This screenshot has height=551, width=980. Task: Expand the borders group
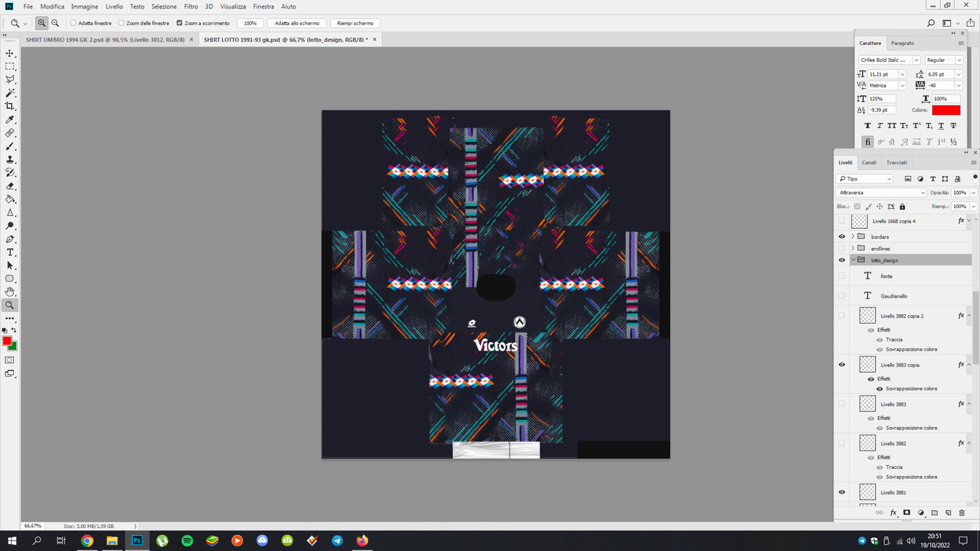pyautogui.click(x=852, y=236)
